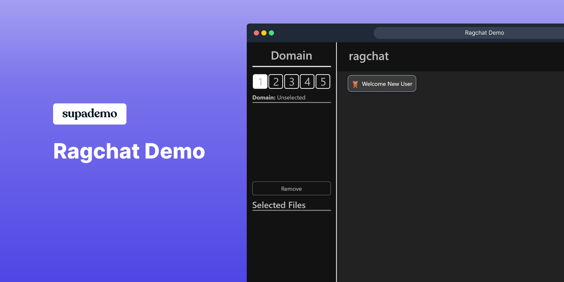Click the green maximize window dot
Image resolution: width=564 pixels, height=282 pixels.
coord(271,33)
